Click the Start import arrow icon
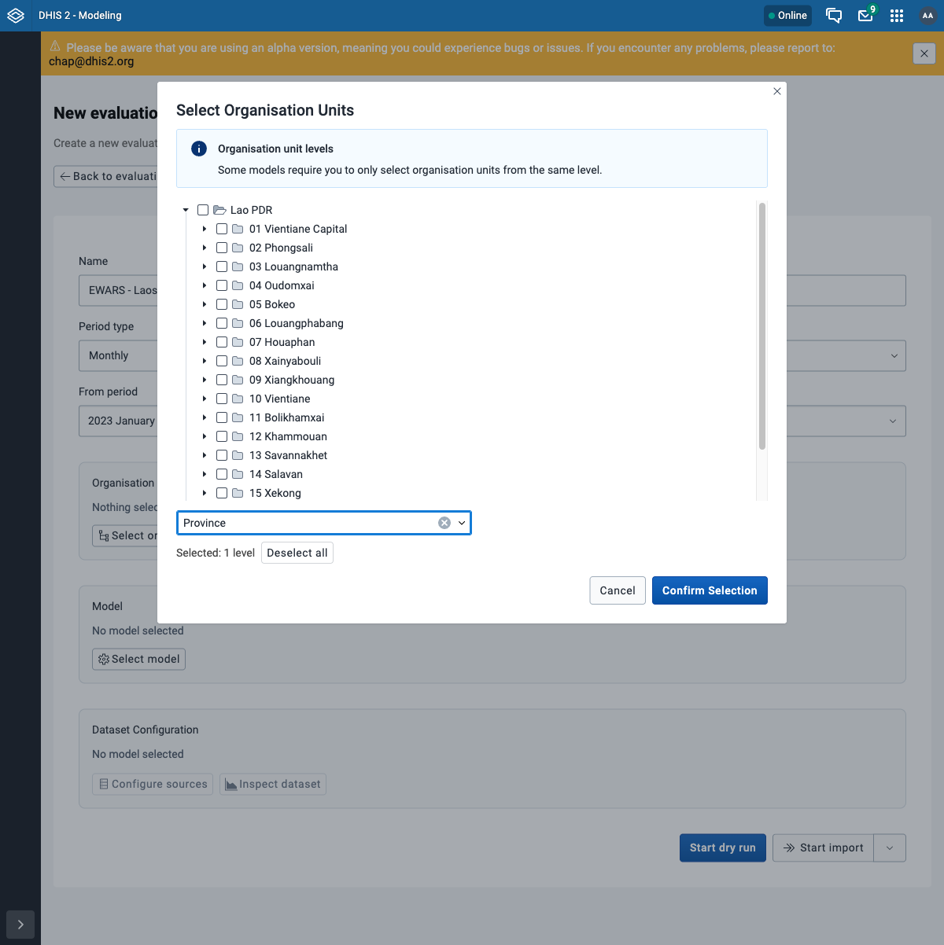Viewport: 944px width, 945px height. (x=789, y=848)
